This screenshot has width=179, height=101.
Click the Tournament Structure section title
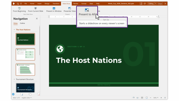tap(25, 79)
